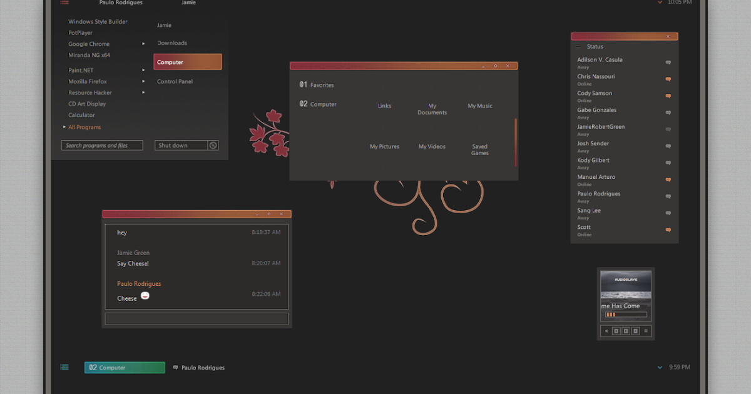Click the Say Cheese! chat message
Screen dimensions: 751x394
click(133, 263)
